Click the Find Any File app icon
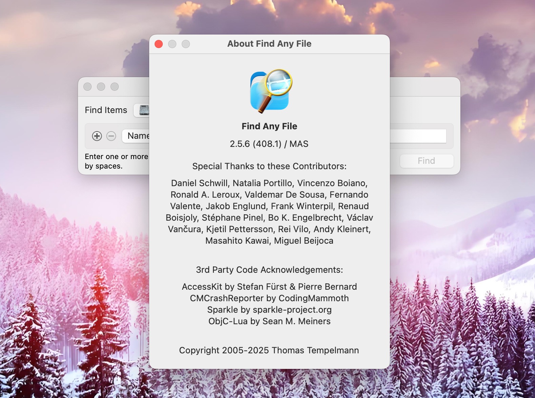This screenshot has width=535, height=398. [271, 91]
